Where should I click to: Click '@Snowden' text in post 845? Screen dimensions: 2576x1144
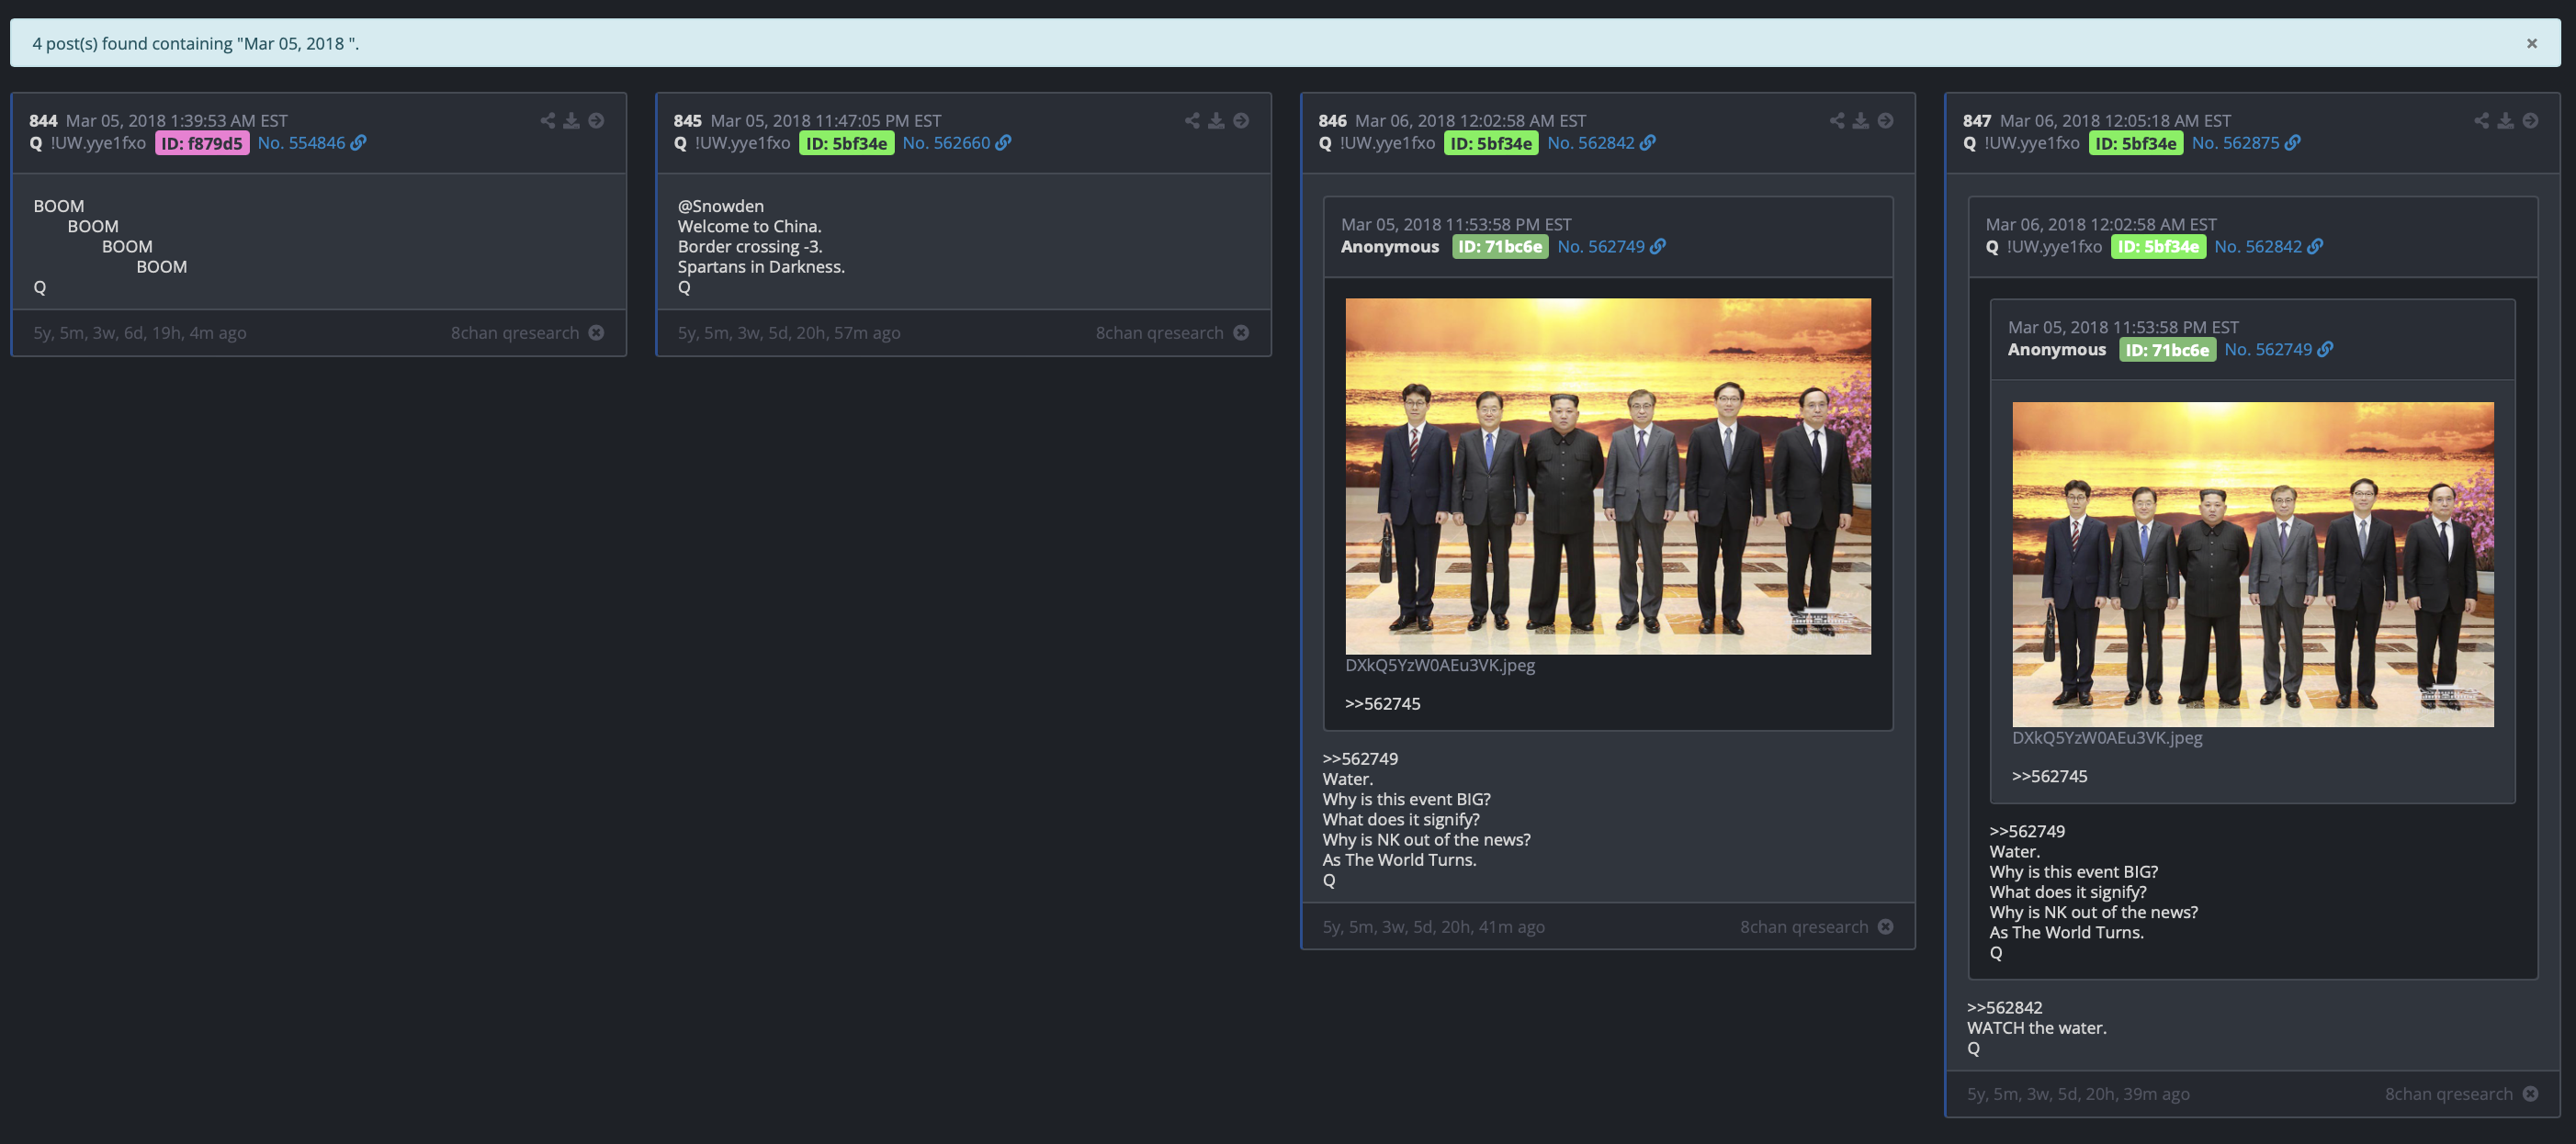click(x=721, y=206)
